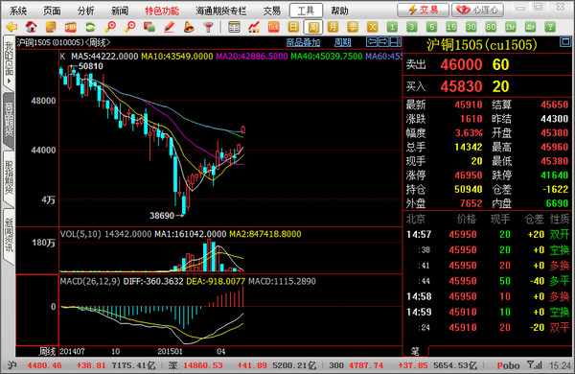The image size is (575, 374).
Task: Select the red pencil drawing tool
Action: (169, 27)
